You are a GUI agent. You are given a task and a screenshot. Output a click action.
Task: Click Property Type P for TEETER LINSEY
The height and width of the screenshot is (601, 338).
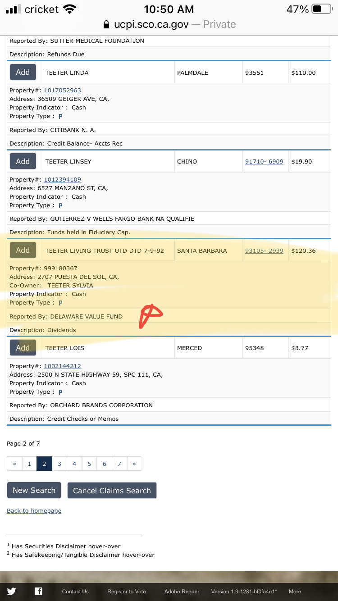(x=60, y=205)
